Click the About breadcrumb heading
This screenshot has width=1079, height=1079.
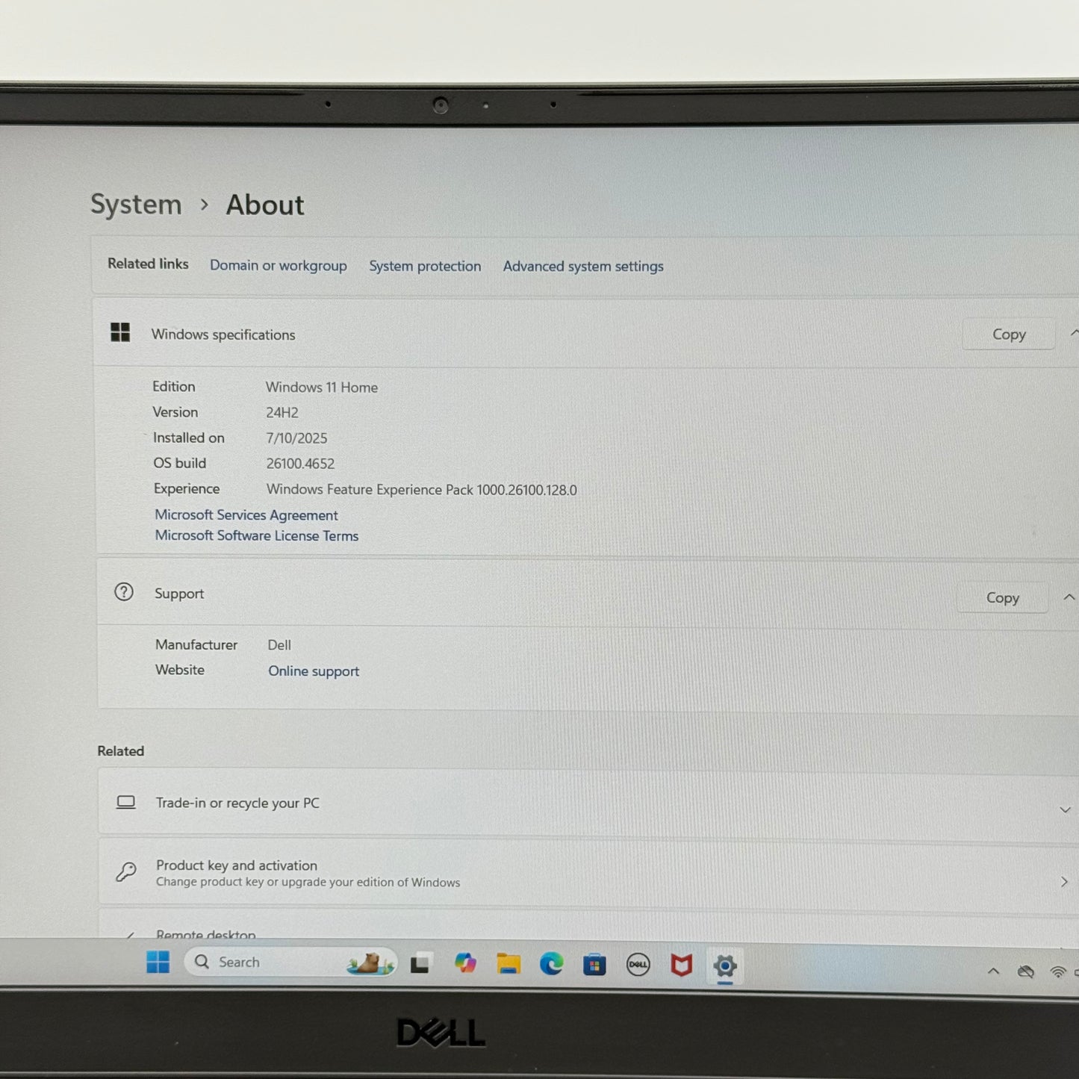coord(265,205)
